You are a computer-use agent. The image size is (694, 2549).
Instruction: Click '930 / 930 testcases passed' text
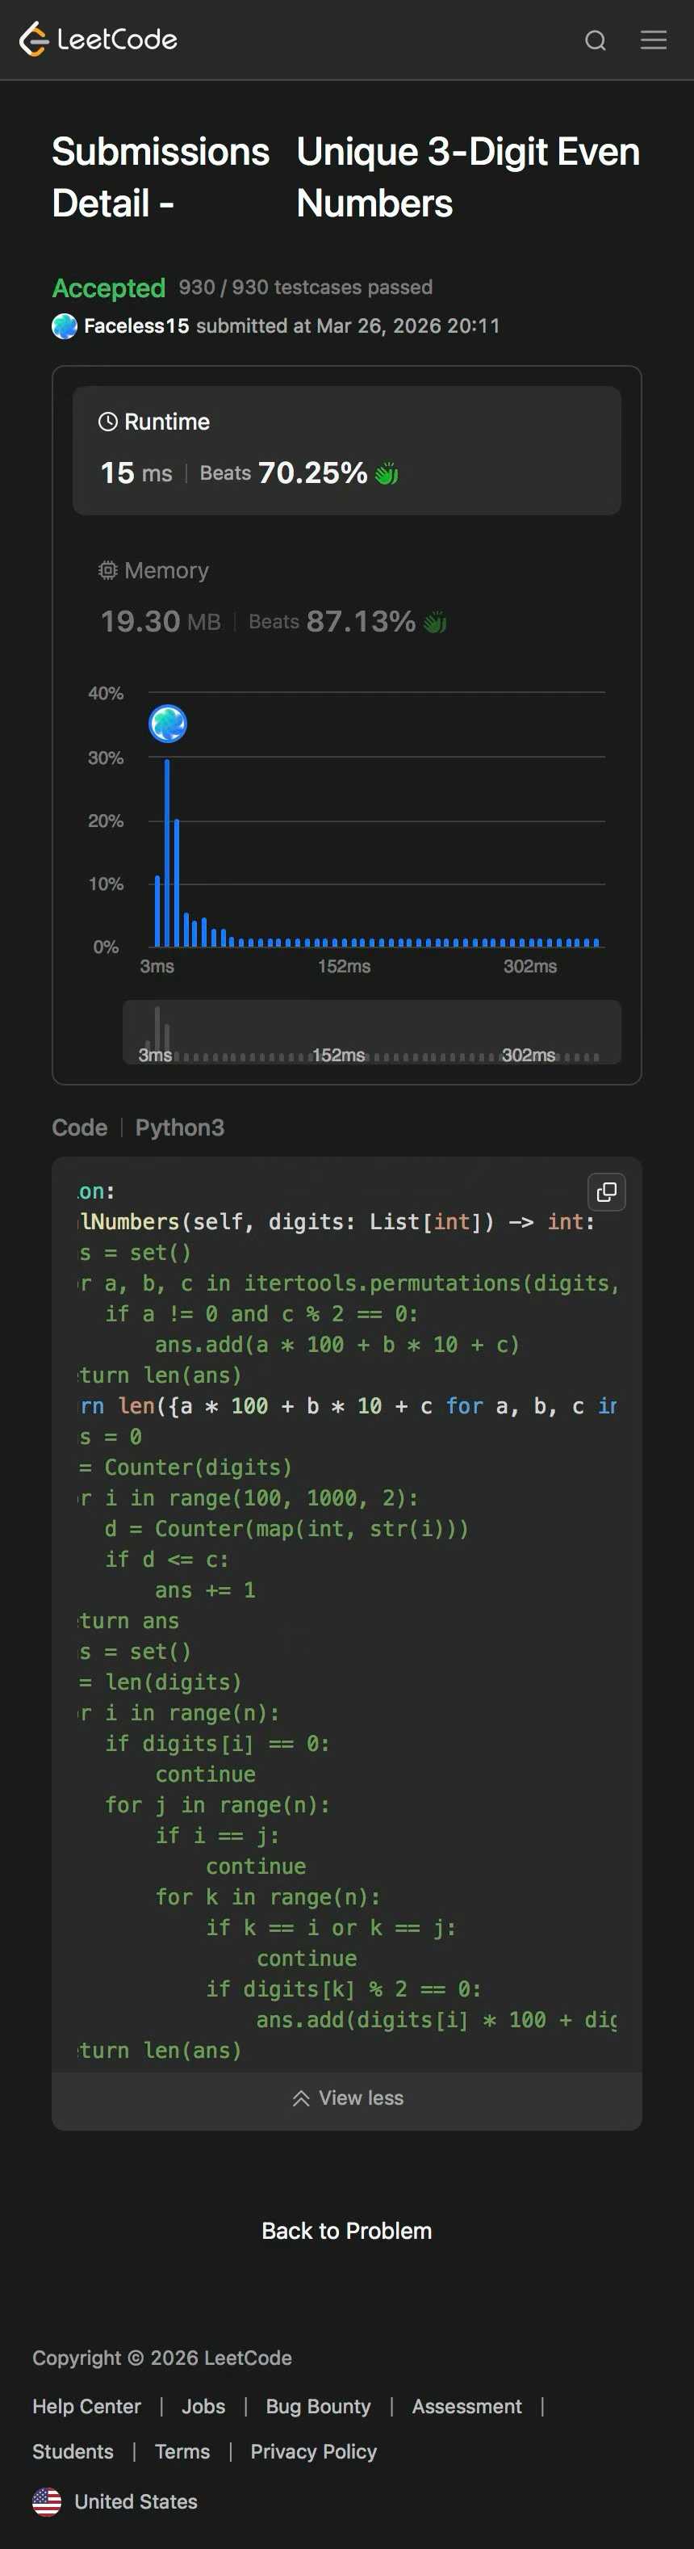306,287
